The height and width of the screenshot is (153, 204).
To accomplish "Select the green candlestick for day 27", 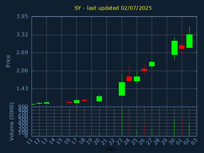I will pos(152,64).
